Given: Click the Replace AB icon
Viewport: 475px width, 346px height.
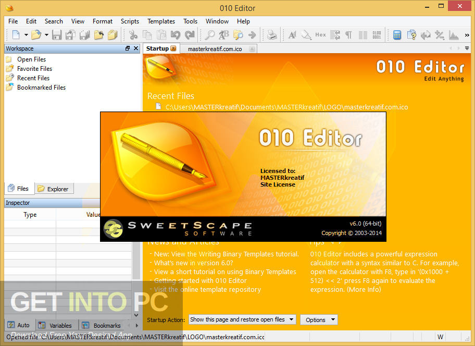Looking at the screenshot, I should [224, 35].
